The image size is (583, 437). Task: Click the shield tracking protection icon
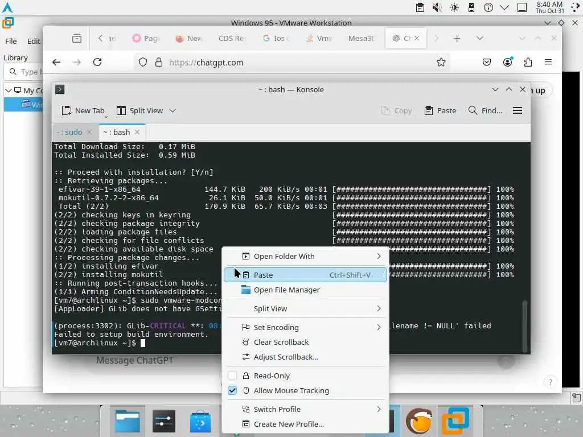[143, 62]
